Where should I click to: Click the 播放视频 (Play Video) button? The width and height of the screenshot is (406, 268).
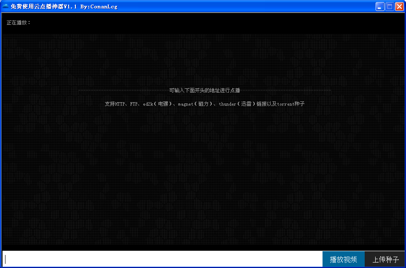343,259
